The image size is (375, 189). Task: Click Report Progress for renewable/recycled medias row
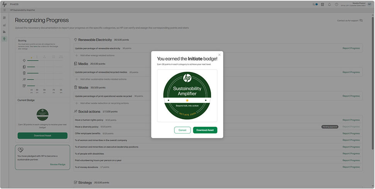click(x=351, y=72)
